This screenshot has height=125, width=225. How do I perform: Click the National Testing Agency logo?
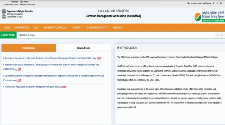[x=208, y=16]
